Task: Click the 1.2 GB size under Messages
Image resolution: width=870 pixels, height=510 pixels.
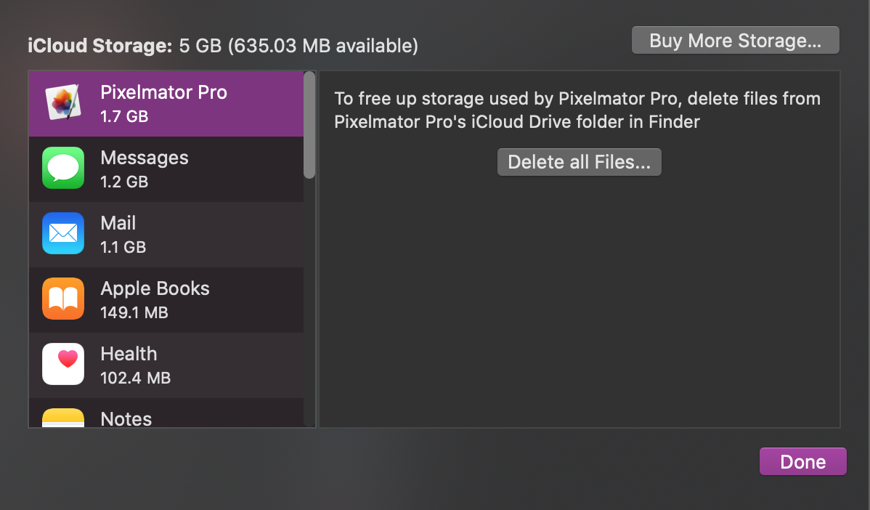Action: click(124, 182)
